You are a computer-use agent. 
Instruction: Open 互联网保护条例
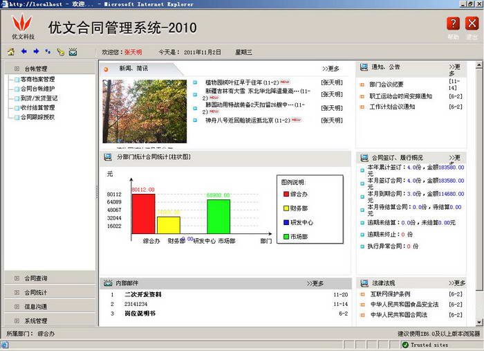coord(390,294)
